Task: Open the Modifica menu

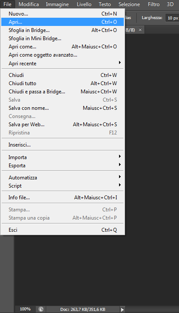Action: coord(28,4)
